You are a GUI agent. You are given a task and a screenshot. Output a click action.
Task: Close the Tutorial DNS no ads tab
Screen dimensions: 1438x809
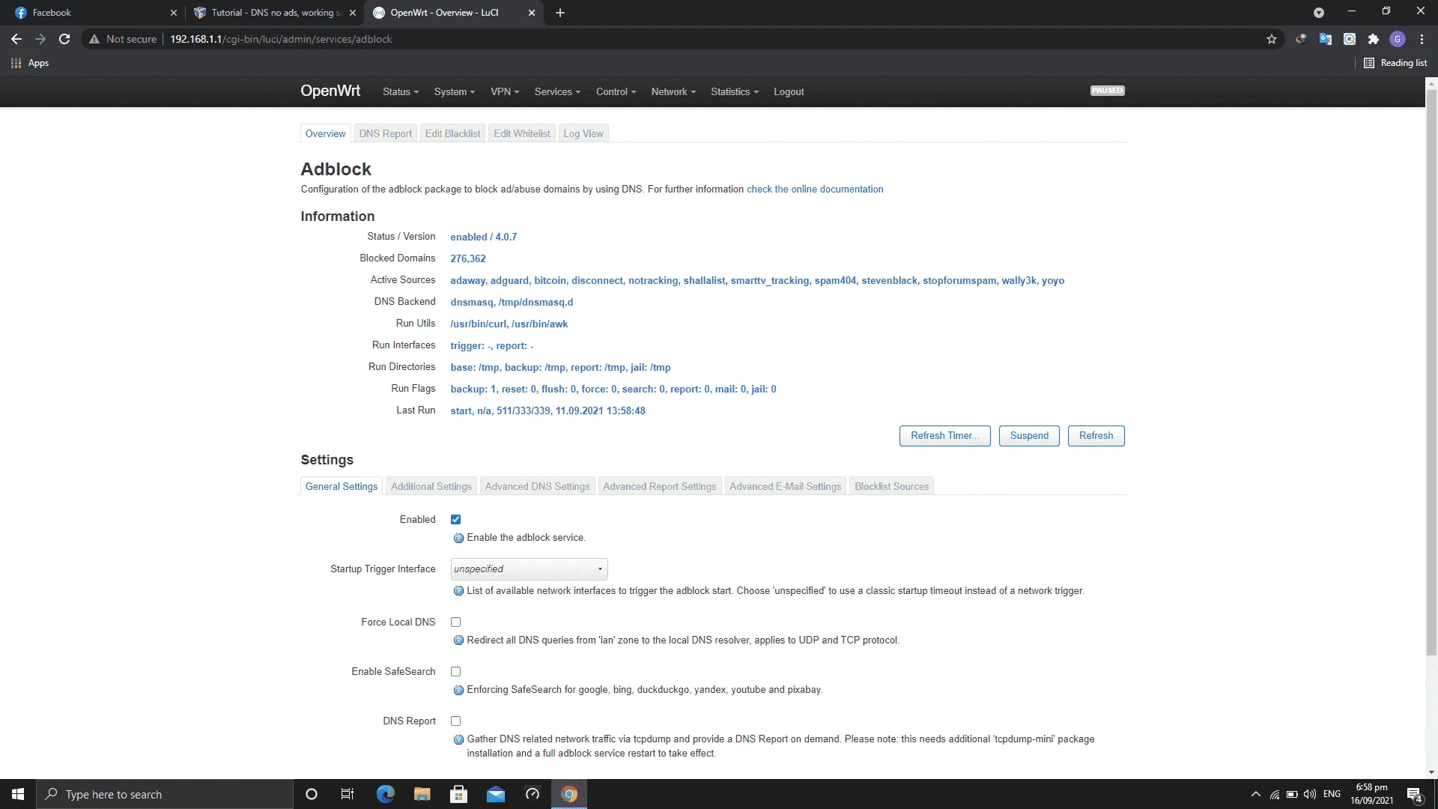click(353, 13)
